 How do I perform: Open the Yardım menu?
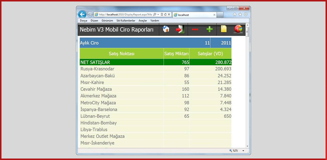tap(155, 21)
